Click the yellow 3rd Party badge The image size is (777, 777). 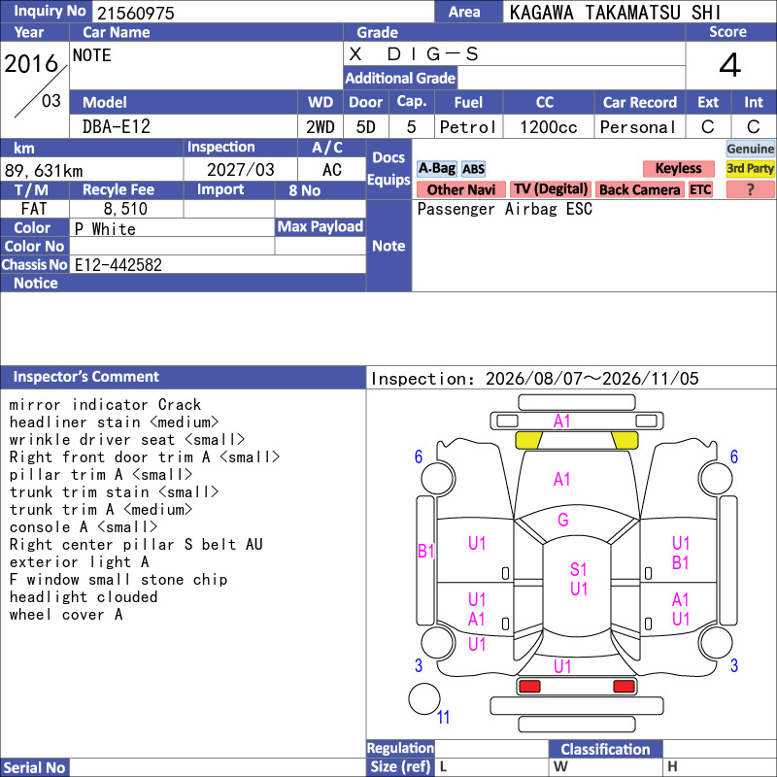[750, 168]
